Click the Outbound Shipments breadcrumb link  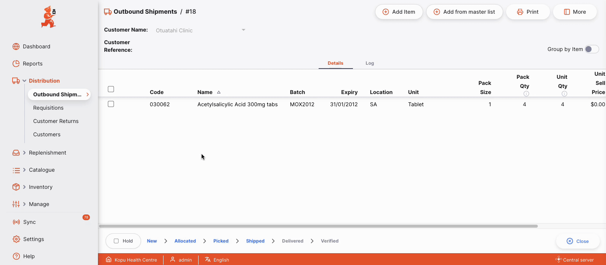(145, 12)
